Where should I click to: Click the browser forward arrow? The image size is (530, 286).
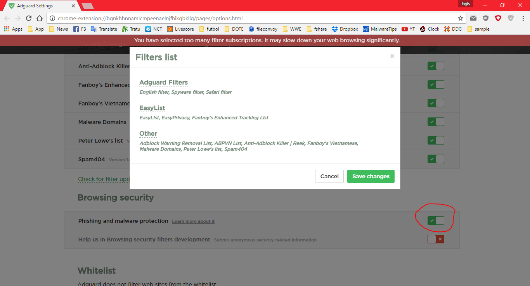pos(18,18)
